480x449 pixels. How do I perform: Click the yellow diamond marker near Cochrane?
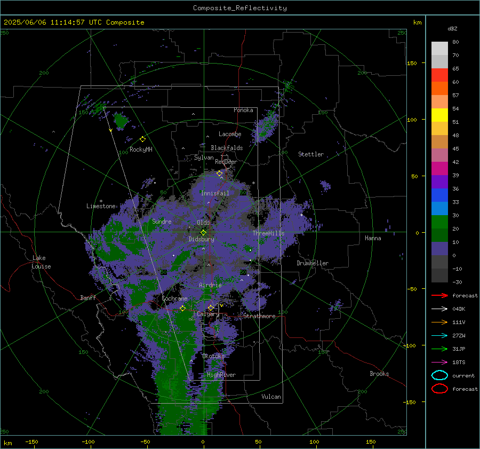click(x=182, y=308)
